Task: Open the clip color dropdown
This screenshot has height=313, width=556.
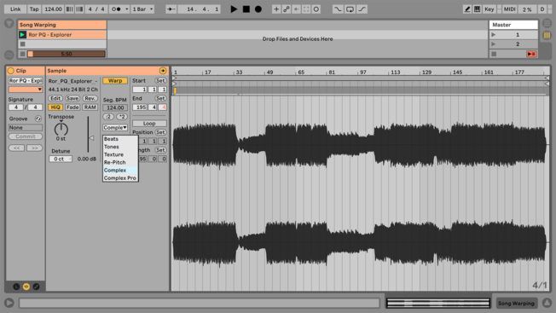Action: tap(26, 90)
